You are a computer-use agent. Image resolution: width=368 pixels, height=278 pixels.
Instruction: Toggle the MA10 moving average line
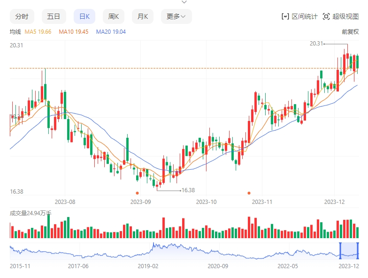tap(73, 32)
